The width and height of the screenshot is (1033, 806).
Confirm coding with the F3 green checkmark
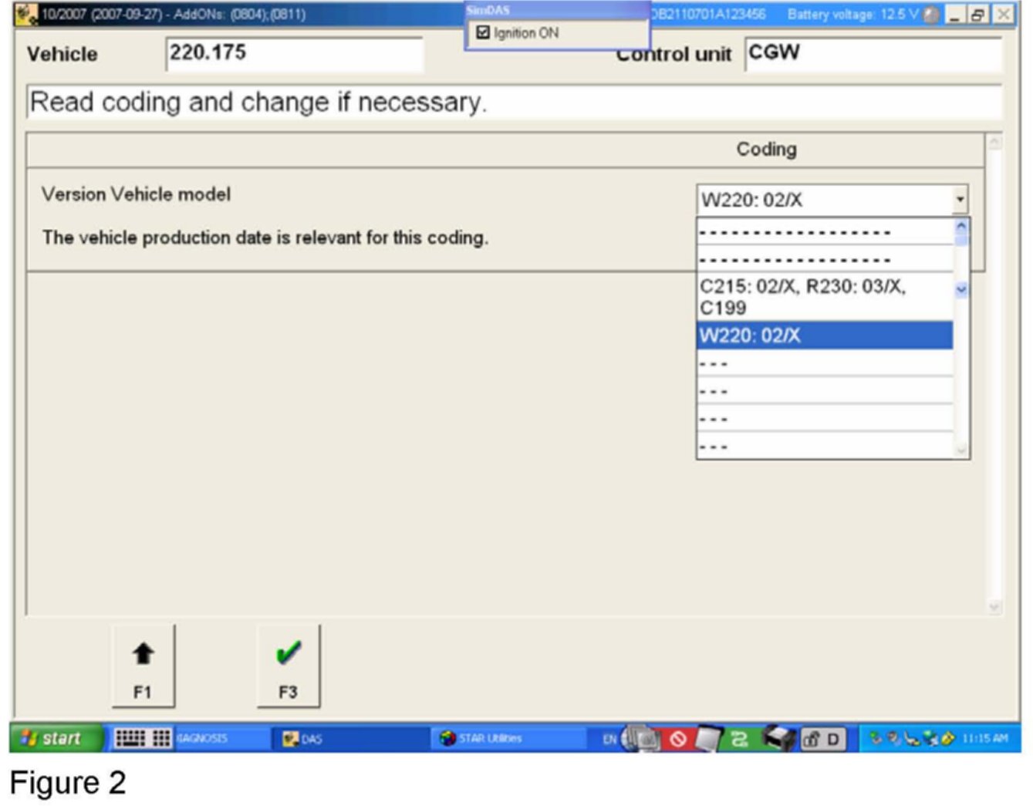(x=288, y=666)
